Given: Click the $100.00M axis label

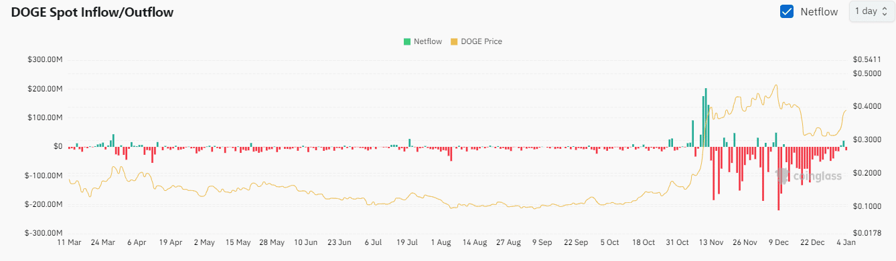Looking at the screenshot, I should (45, 117).
